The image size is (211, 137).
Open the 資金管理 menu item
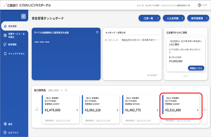click(14, 26)
